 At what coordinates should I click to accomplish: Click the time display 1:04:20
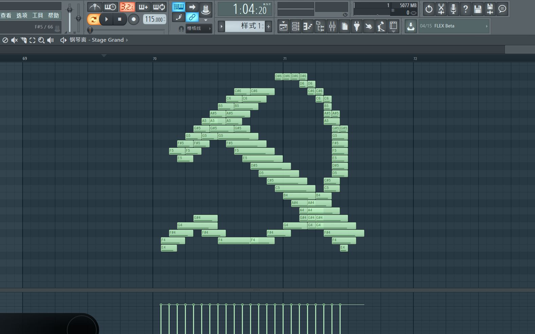click(245, 9)
